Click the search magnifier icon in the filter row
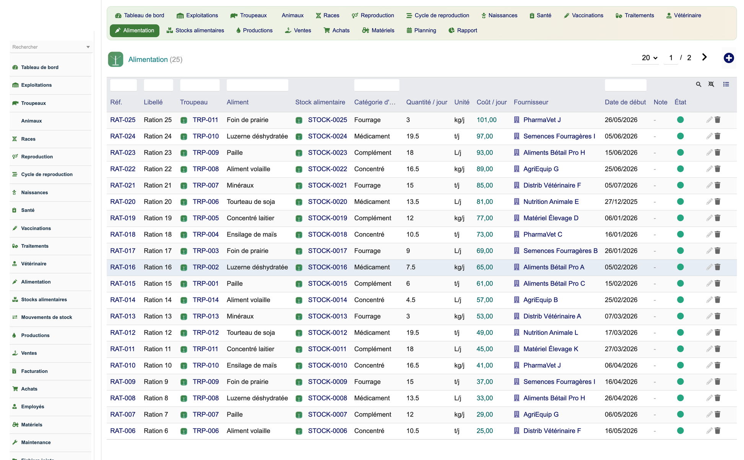This screenshot has height=460, width=744. 699,84
